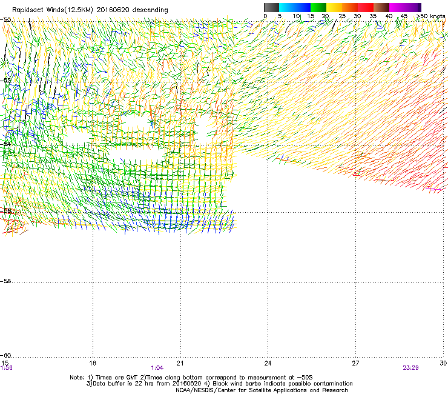Click "NOAA/NESDIS/Center for Satellite Applications and Research" credit

pos(262,390)
